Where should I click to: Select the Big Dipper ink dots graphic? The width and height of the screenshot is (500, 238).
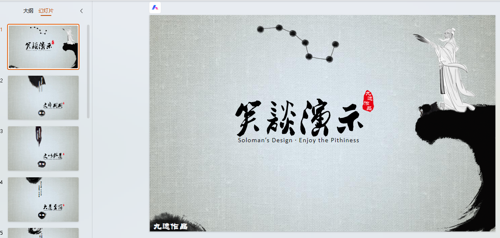tap(298, 44)
